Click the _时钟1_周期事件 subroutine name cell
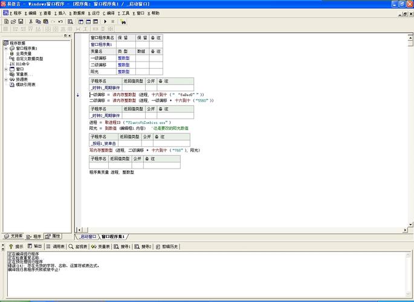 105,88
